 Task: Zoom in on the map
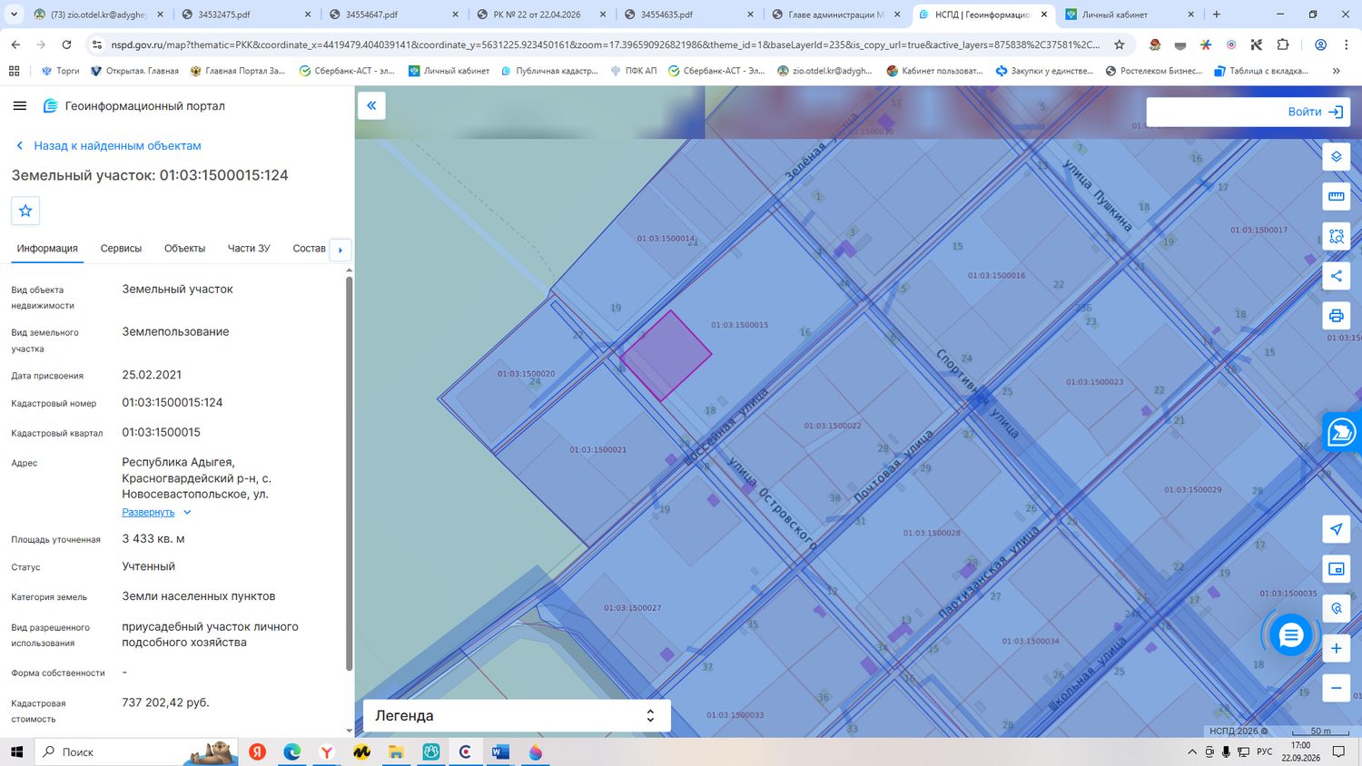point(1336,649)
